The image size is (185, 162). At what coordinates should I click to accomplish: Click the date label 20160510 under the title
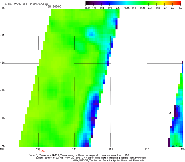54,6
